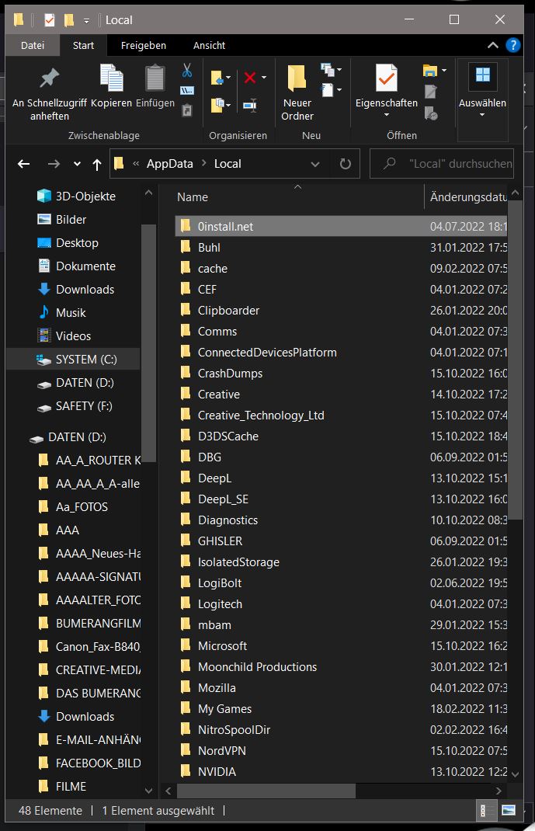Click the rename icon in Organisieren

(x=250, y=105)
